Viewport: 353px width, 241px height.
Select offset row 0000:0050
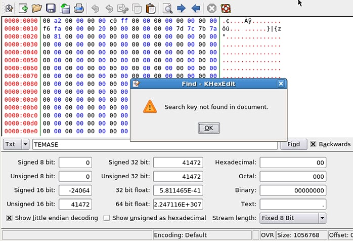tap(21, 60)
